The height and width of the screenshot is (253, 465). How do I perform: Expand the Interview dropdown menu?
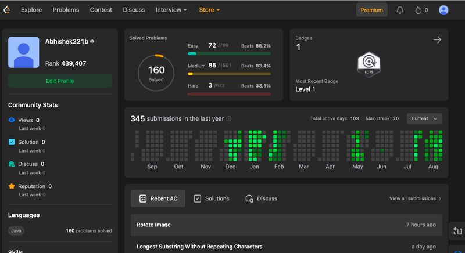[171, 10]
